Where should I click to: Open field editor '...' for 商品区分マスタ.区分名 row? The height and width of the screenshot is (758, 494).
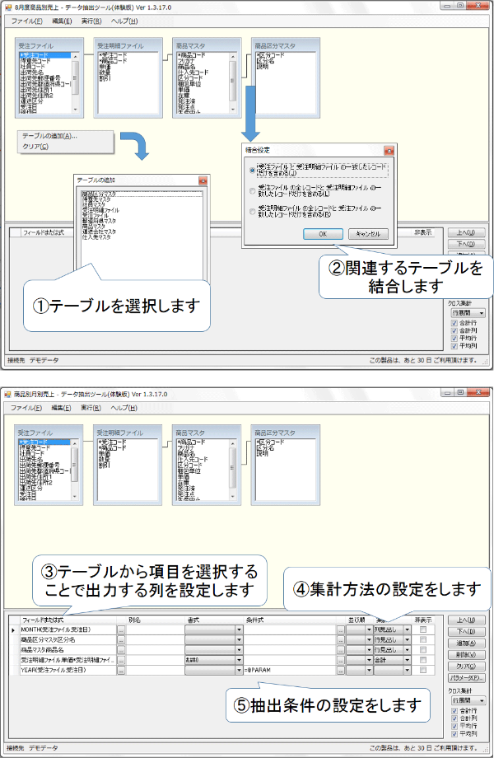[x=121, y=640]
